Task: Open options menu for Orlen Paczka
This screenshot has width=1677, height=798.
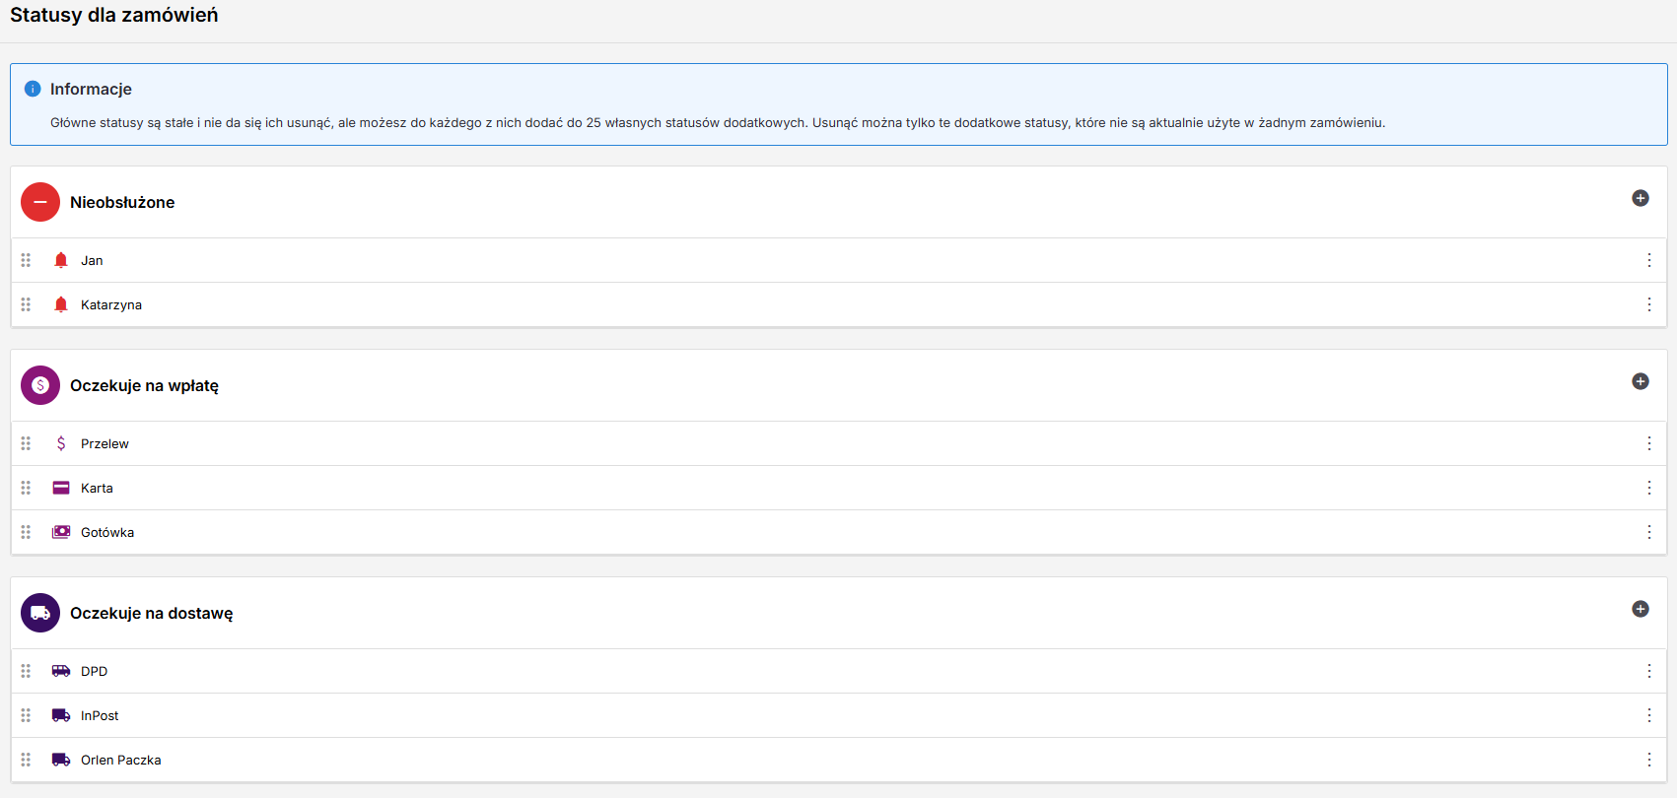Action: tap(1648, 760)
